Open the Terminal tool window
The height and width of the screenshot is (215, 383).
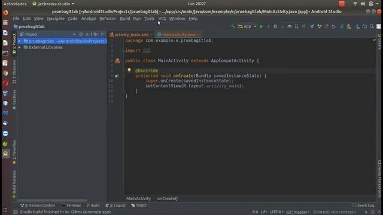71,205
